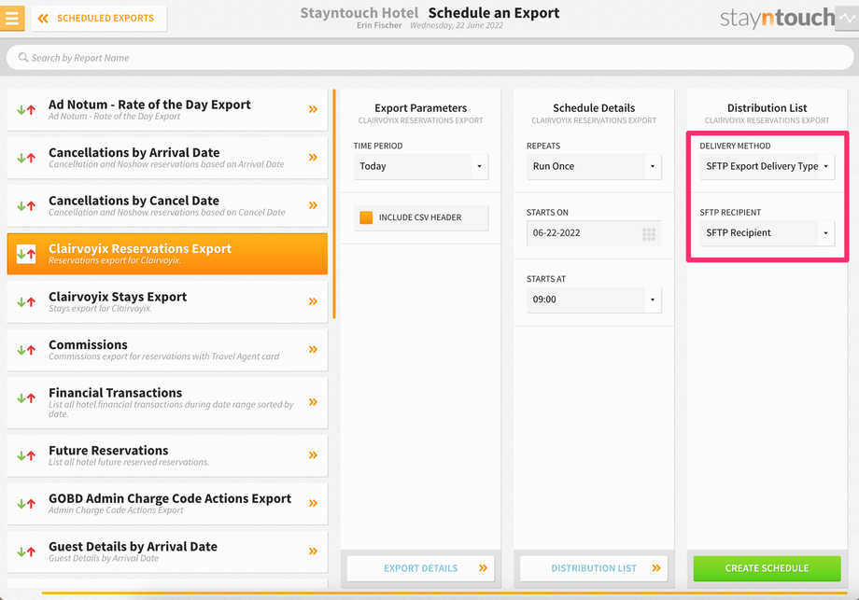Select the Financial Transactions title

115,393
